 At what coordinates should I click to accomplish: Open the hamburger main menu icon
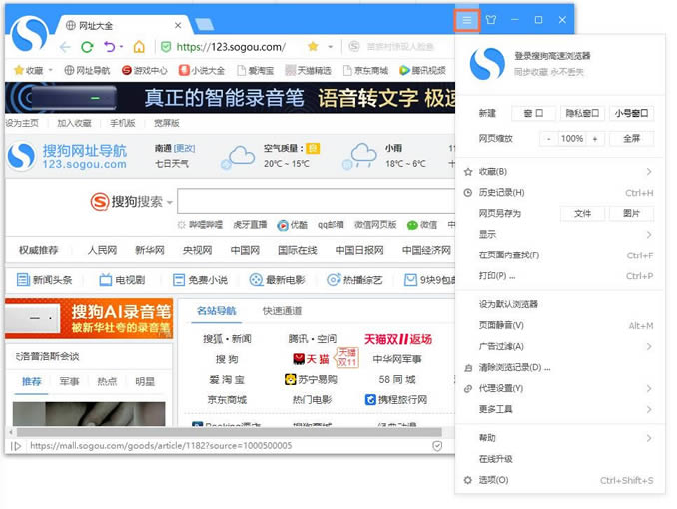click(466, 20)
